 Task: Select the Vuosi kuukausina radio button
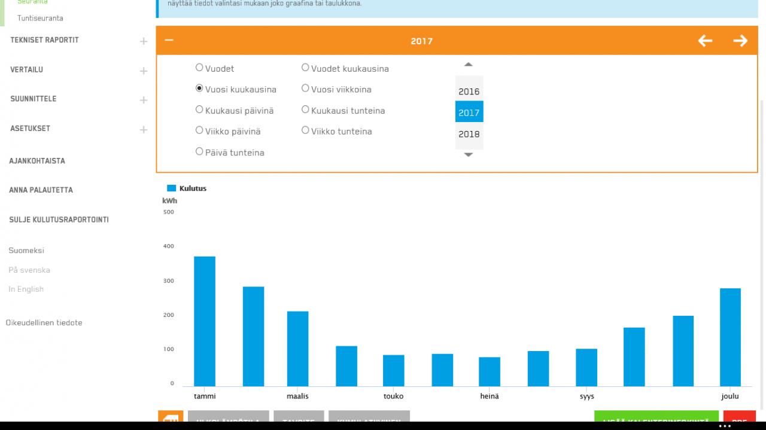(200, 89)
